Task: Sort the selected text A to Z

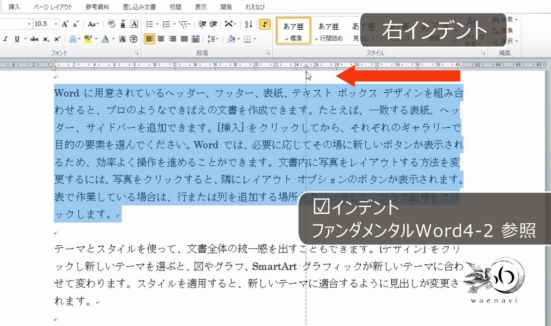Action: 249,24
